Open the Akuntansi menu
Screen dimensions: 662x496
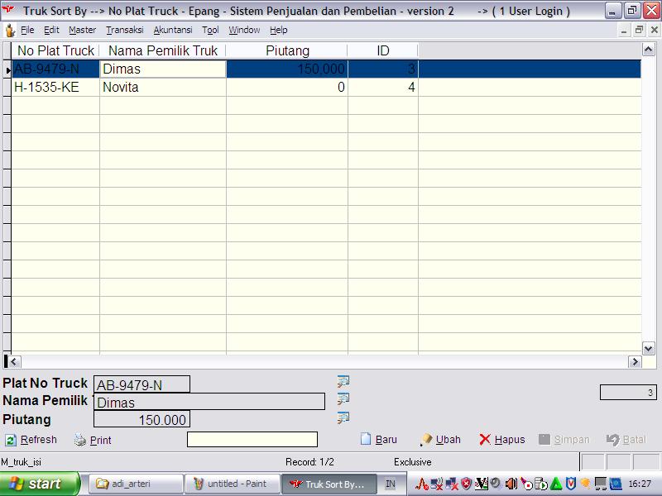(x=172, y=30)
